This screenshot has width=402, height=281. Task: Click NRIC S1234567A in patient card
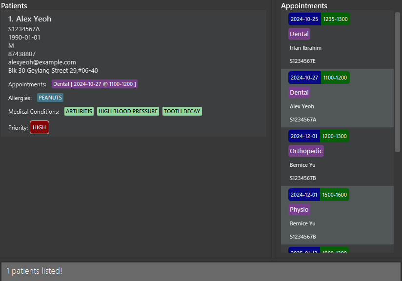click(24, 29)
